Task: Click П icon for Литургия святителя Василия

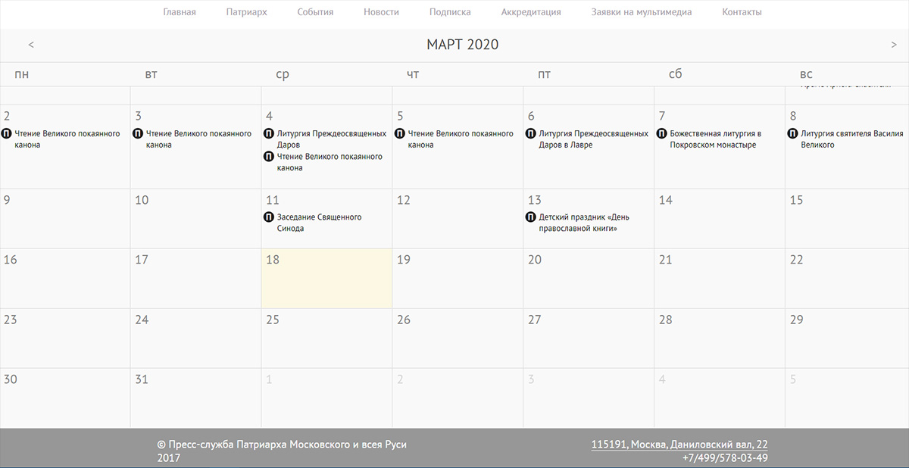Action: click(793, 134)
